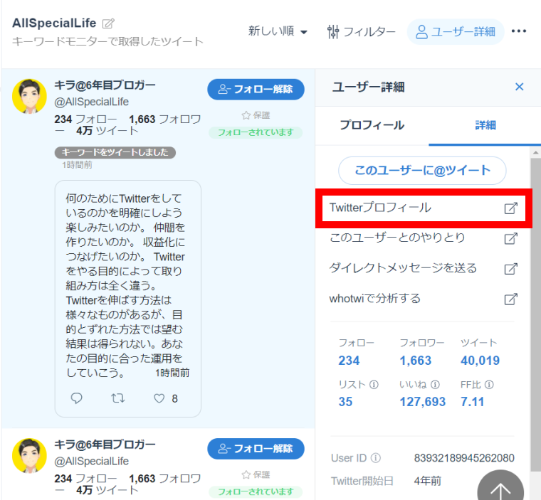The height and width of the screenshot is (500, 541).
Task: Click the scroll-to-top arrow button
Action: [500, 489]
